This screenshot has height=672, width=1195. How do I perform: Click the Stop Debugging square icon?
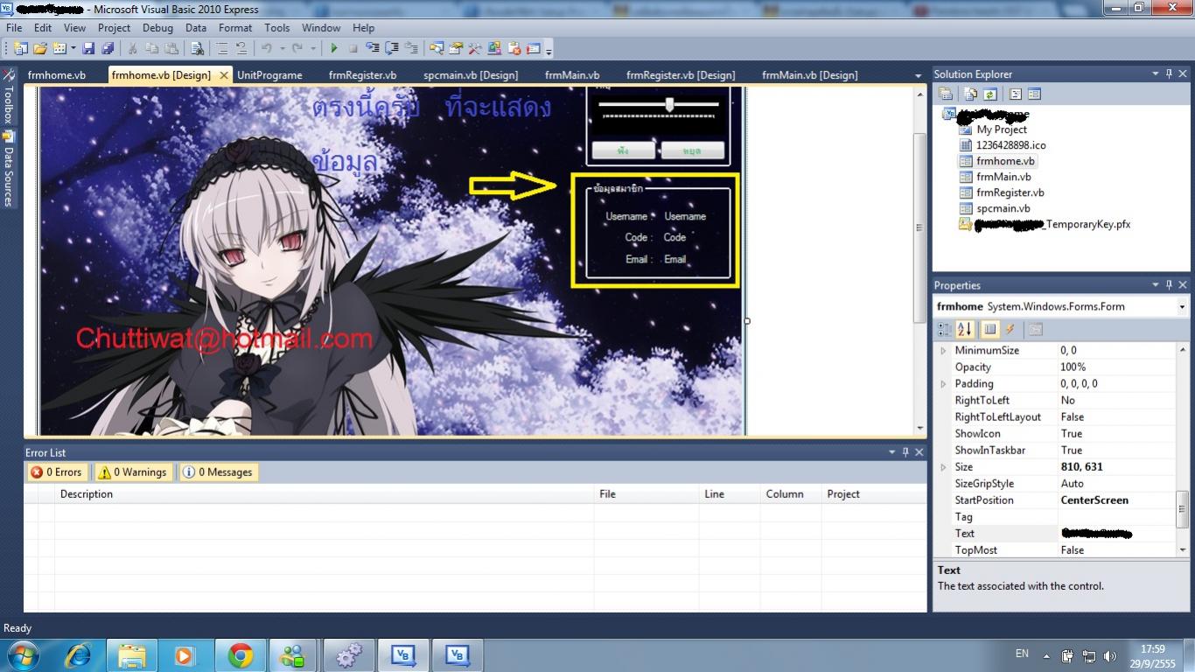coord(353,48)
